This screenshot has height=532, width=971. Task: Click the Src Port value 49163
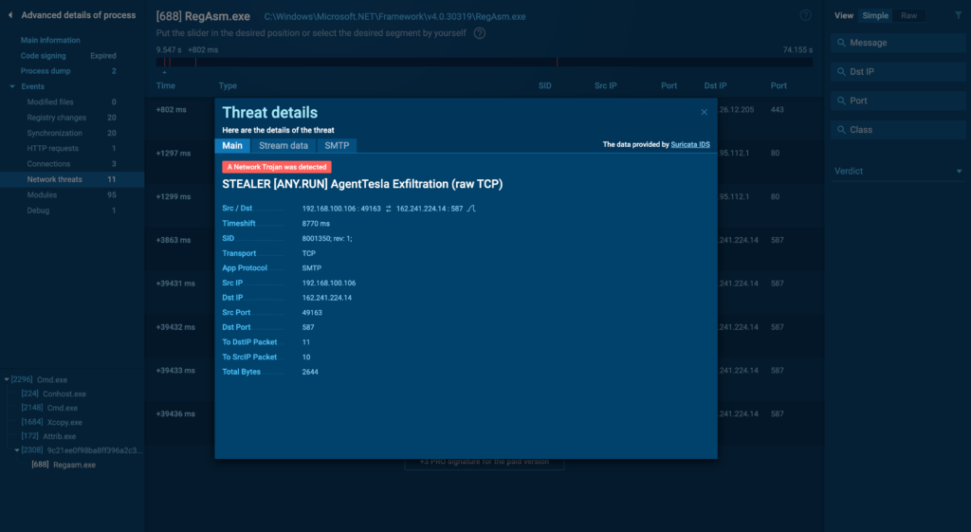point(312,313)
